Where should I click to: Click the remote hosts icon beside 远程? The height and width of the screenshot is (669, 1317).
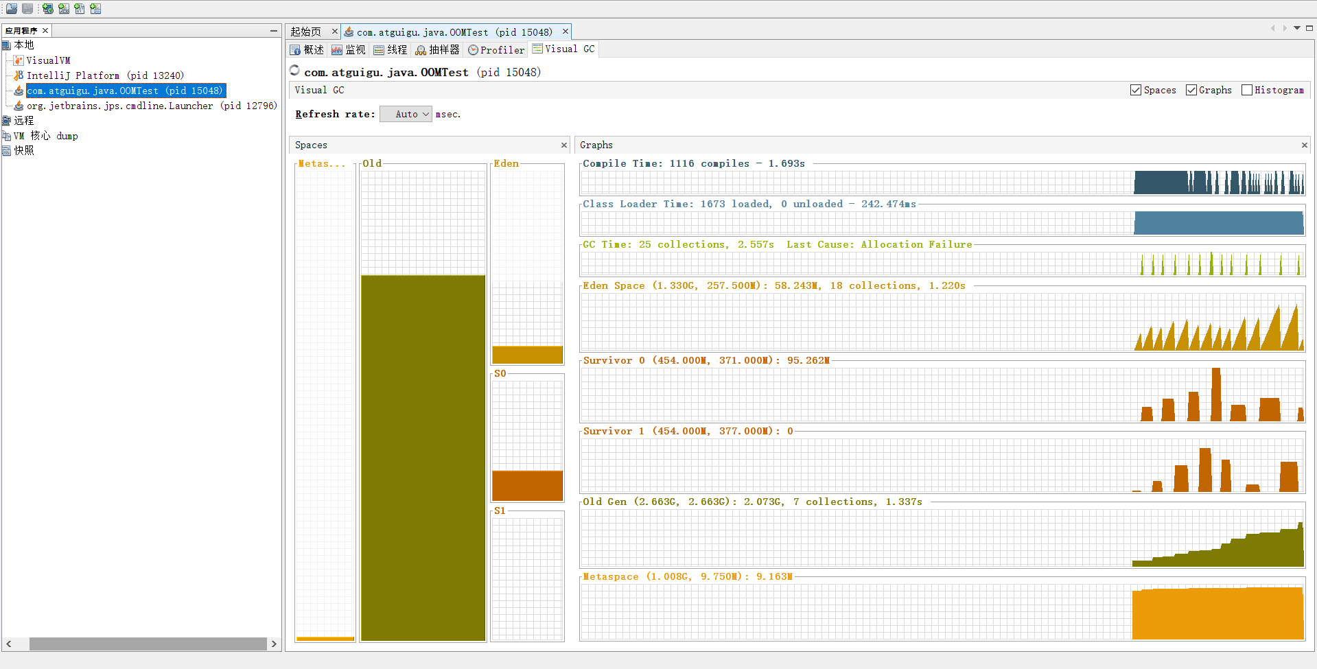pos(7,121)
